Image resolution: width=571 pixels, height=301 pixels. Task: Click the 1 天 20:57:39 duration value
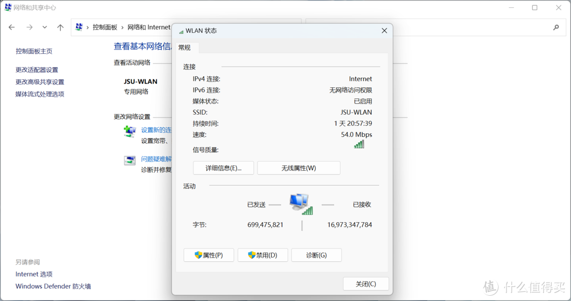(x=353, y=124)
